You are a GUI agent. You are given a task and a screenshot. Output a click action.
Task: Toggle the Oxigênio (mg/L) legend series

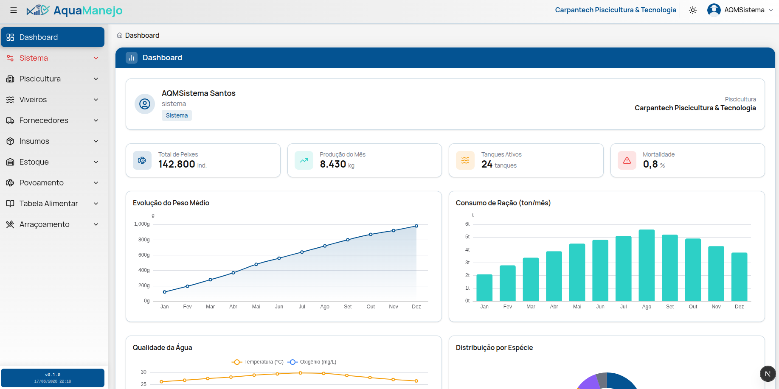point(312,362)
